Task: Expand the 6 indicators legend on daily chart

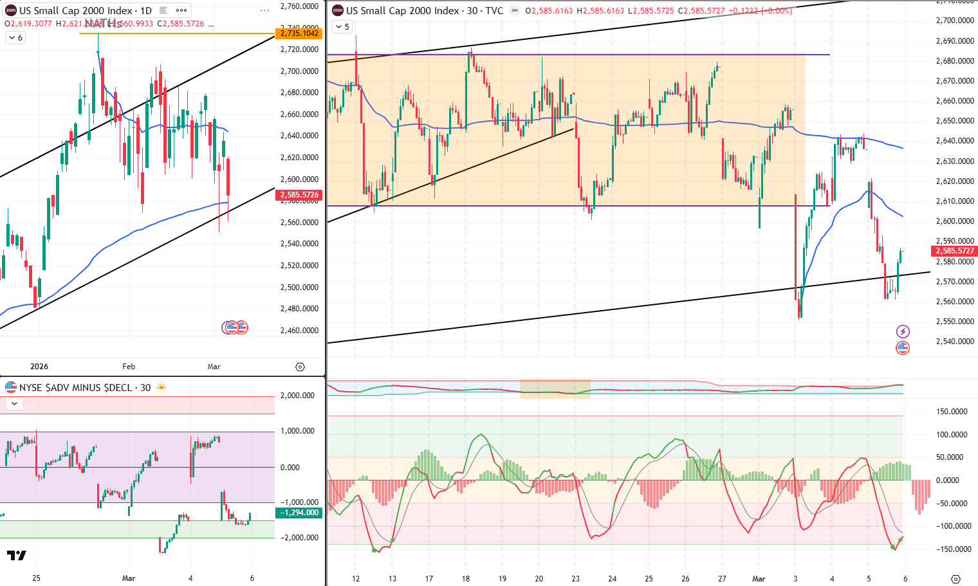Action: [15, 38]
